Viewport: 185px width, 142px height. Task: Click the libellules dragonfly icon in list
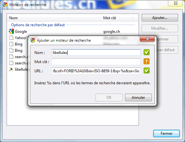(x=11, y=69)
